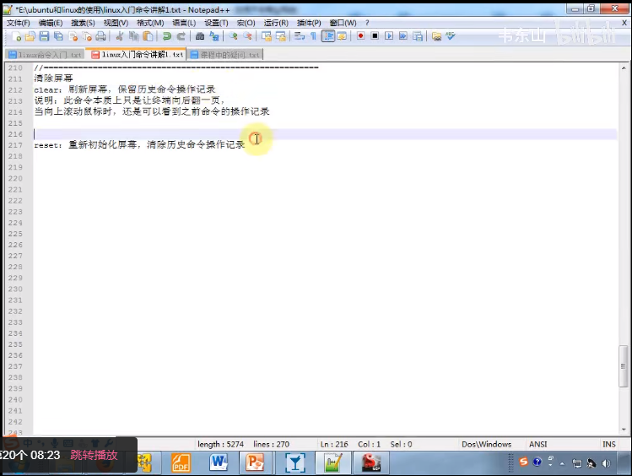Image resolution: width=632 pixels, height=476 pixels.
Task: Undo the last edit with green arrow
Action: point(166,36)
